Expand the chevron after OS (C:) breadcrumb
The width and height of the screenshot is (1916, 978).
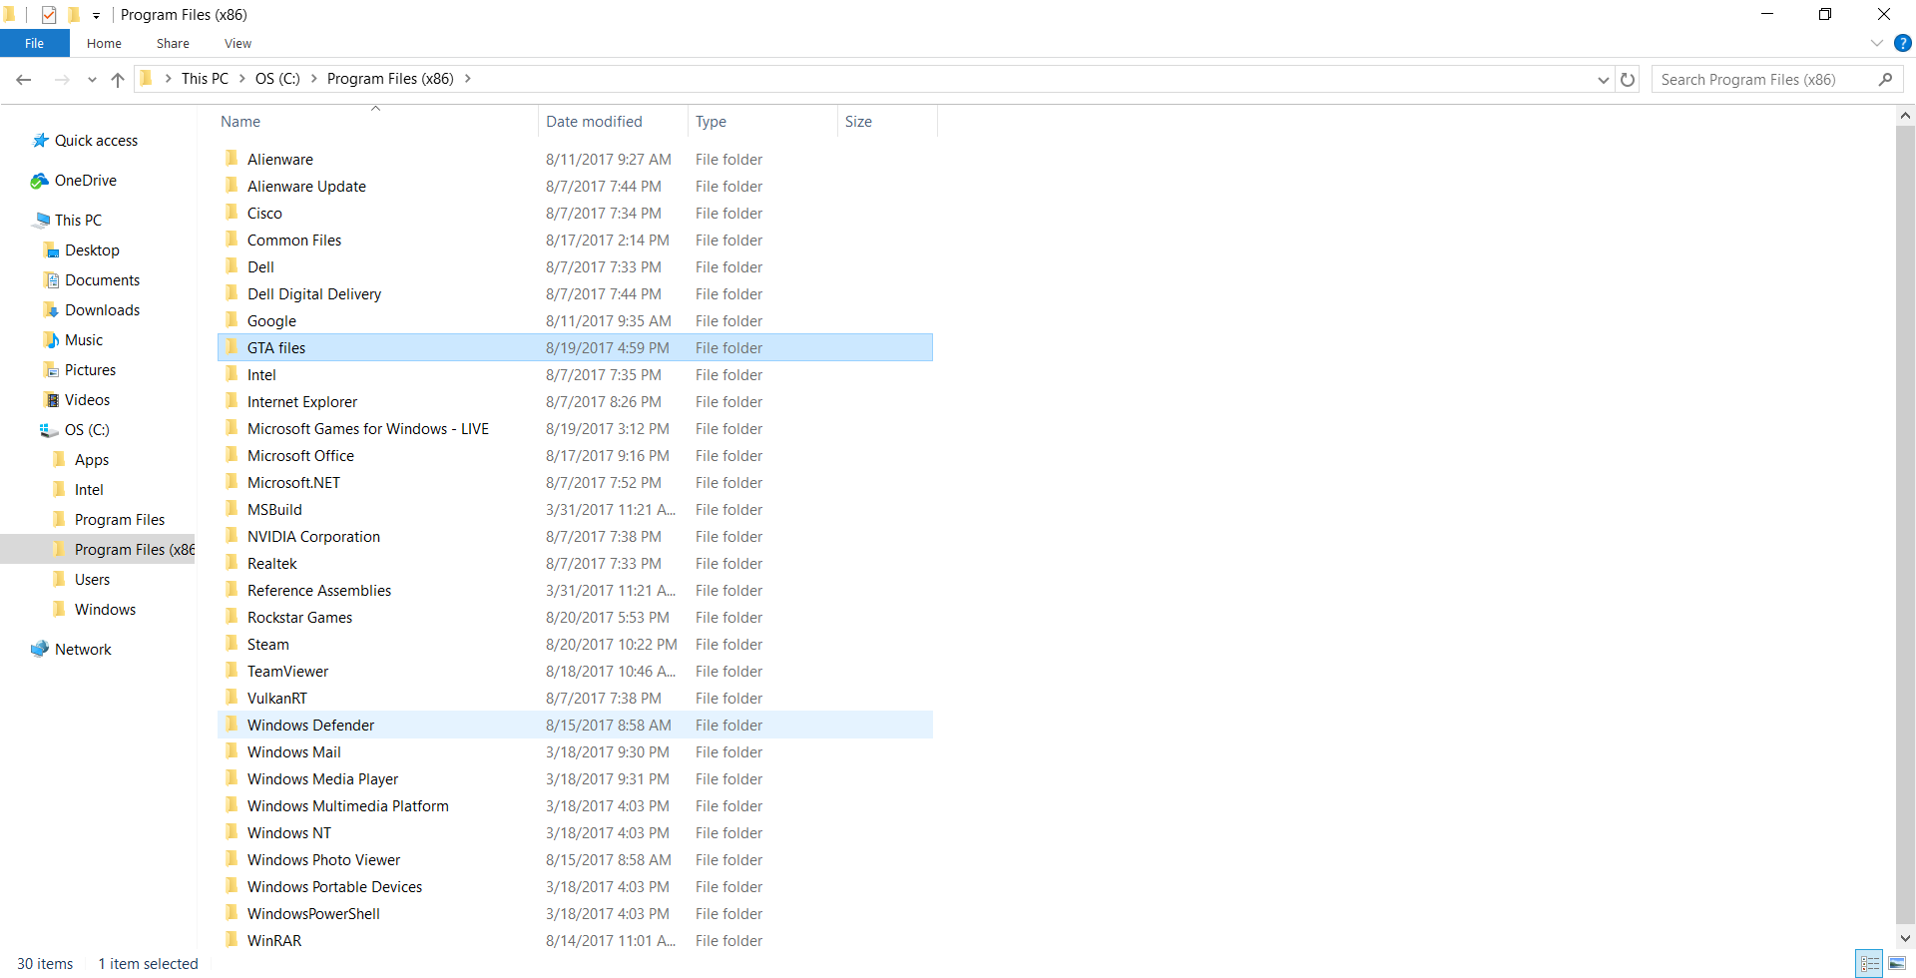pos(314,78)
